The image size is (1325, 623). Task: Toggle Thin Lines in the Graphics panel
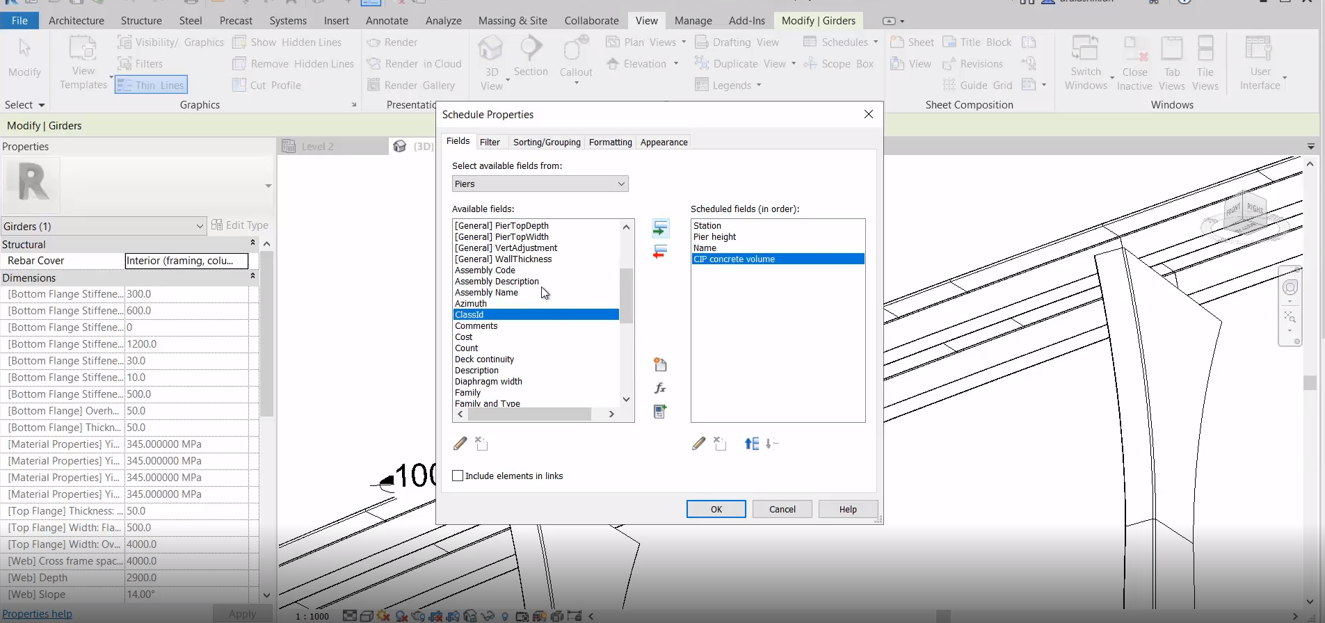coord(151,86)
